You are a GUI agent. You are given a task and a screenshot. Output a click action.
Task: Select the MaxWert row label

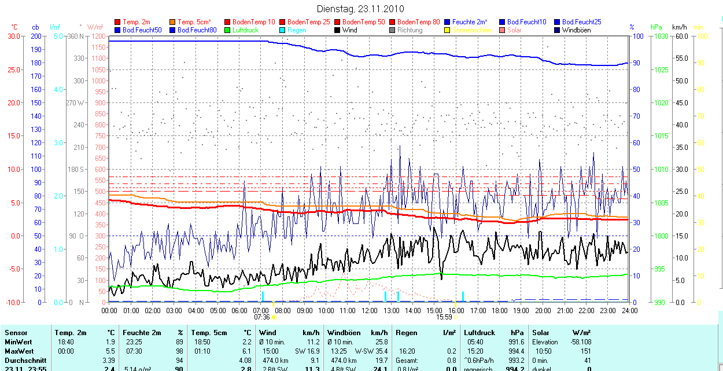click(19, 351)
